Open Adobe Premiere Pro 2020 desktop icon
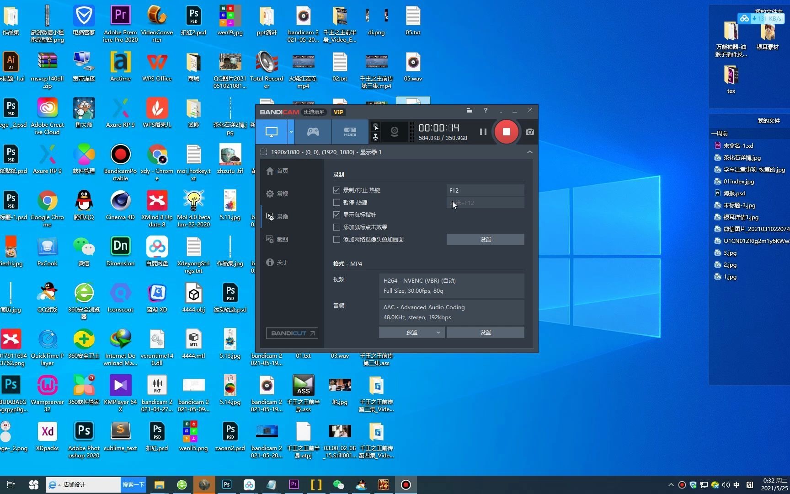This screenshot has width=790, height=494. click(120, 24)
